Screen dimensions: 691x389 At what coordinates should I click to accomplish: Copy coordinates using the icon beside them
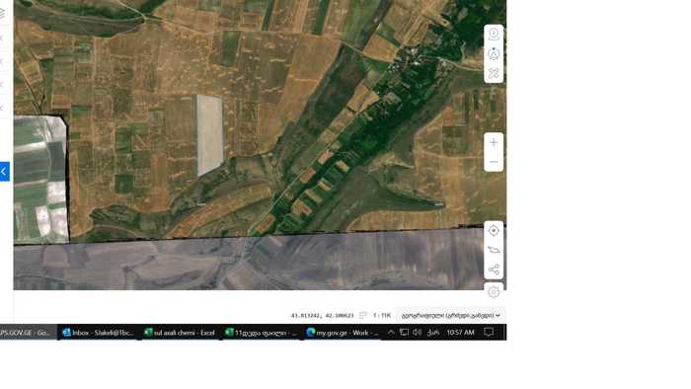point(363,315)
